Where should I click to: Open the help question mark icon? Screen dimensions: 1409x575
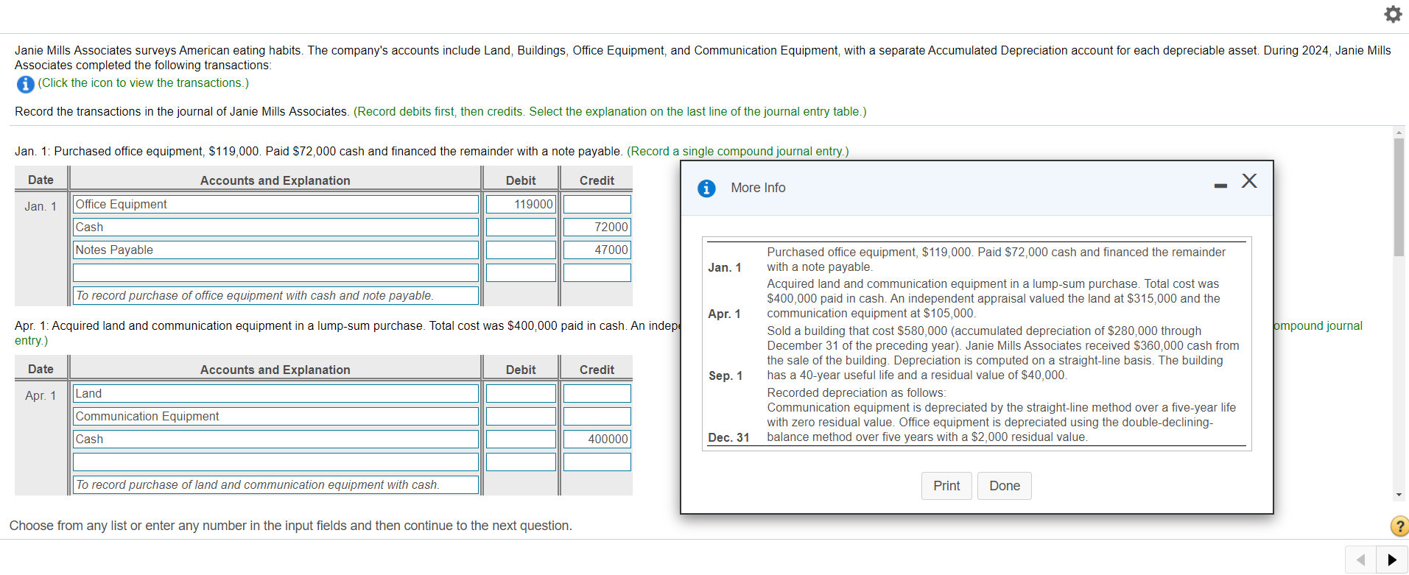pos(1399,526)
